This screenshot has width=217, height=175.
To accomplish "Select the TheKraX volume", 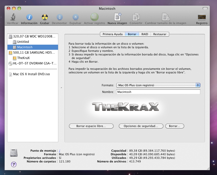I will [x=33, y=58].
